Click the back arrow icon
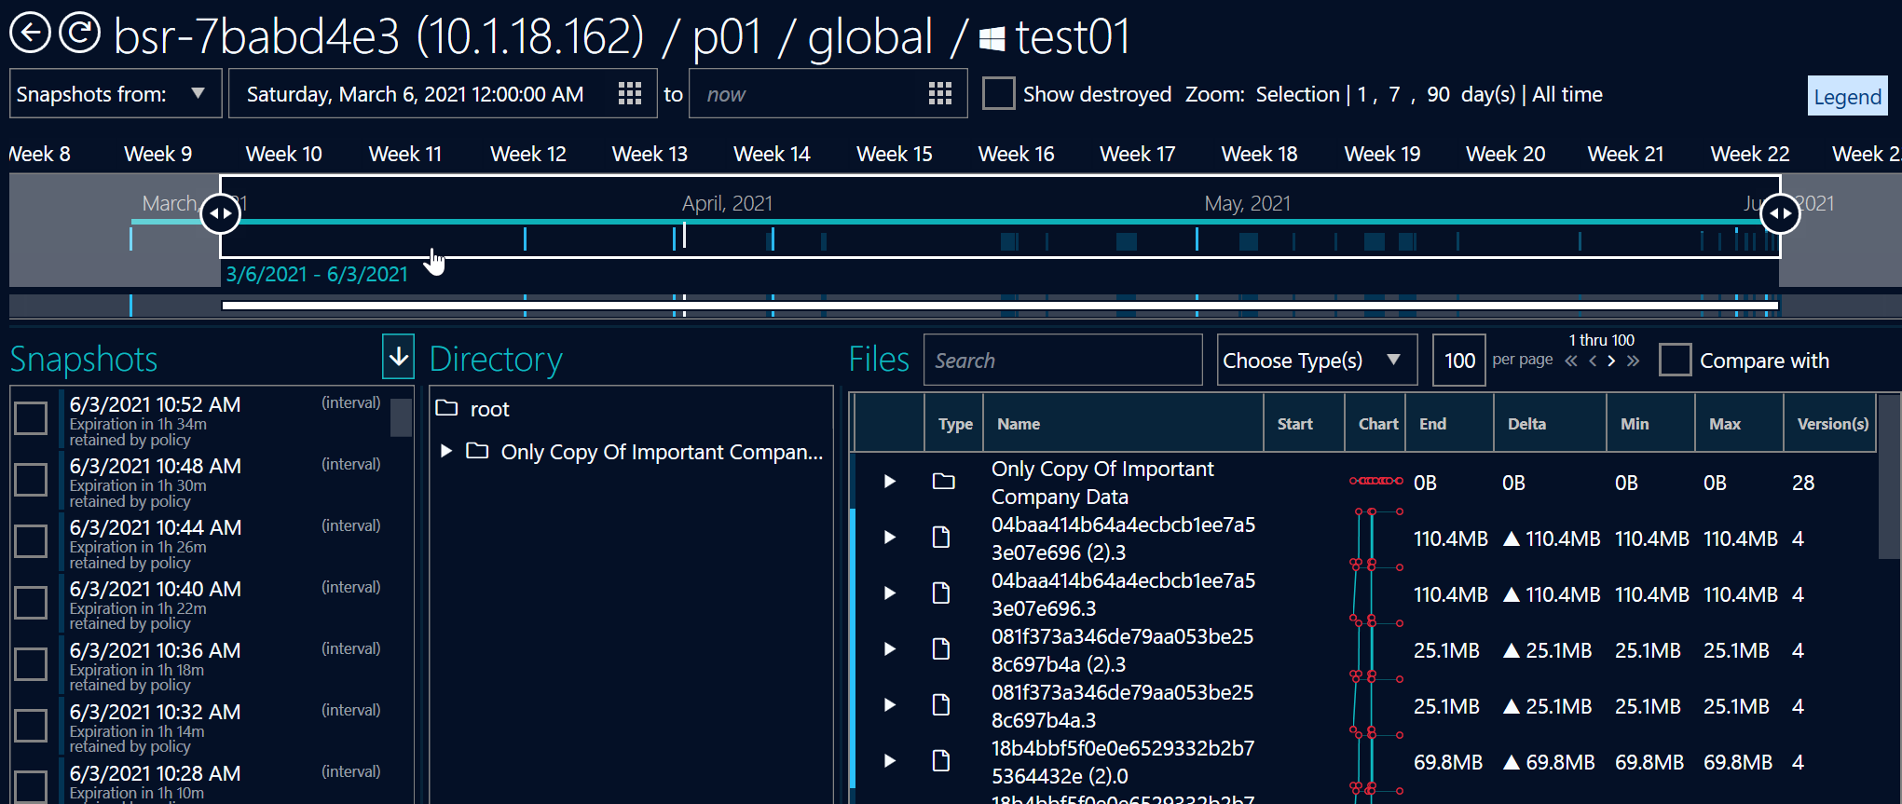 coord(31,34)
